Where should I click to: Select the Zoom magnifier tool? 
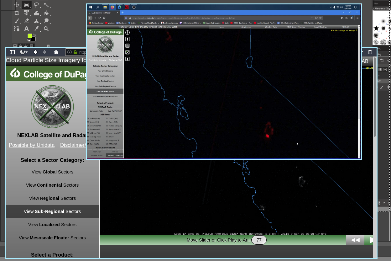[x=46, y=29]
